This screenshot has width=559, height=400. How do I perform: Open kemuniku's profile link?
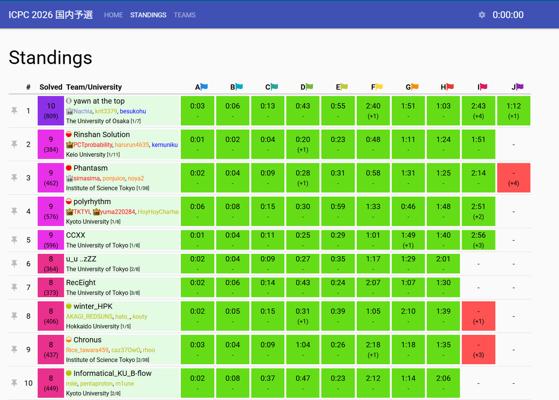164,145
